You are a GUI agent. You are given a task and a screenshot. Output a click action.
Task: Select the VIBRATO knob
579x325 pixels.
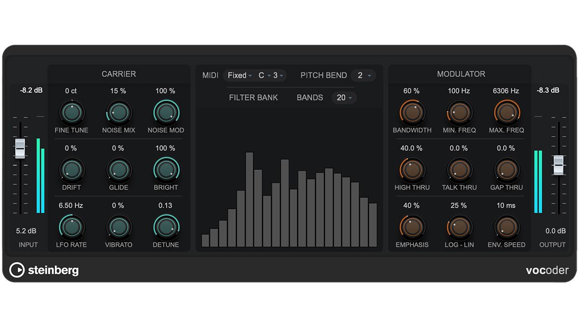[119, 227]
